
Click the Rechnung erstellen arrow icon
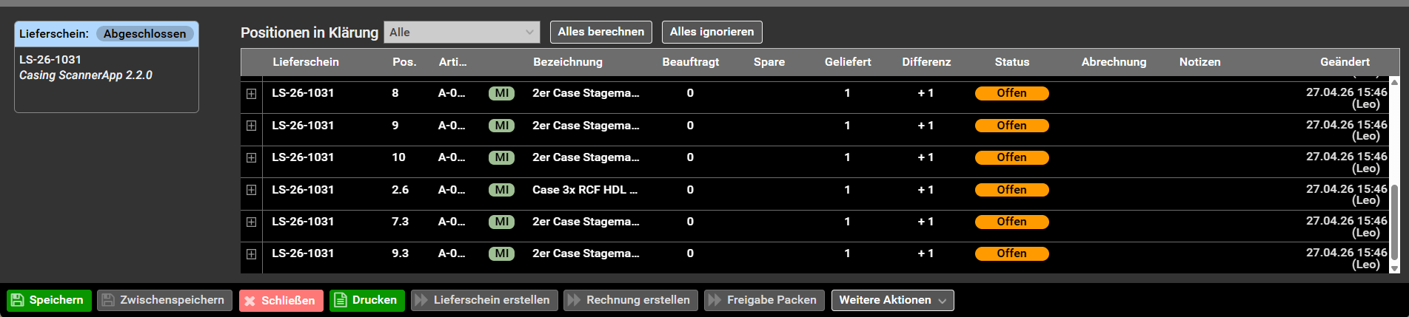[x=574, y=300]
